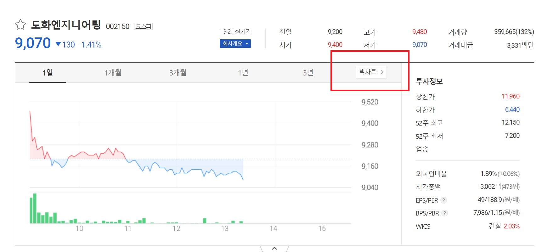Image resolution: width=542 pixels, height=252 pixels.
Task: Click the stock code 002150
Action: coord(118,26)
